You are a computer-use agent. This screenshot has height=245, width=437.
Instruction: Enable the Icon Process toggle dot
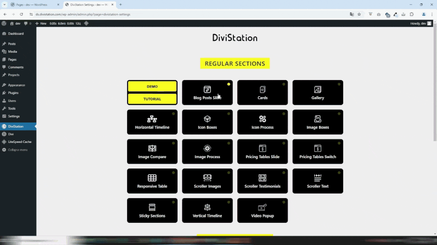pyautogui.click(x=284, y=114)
